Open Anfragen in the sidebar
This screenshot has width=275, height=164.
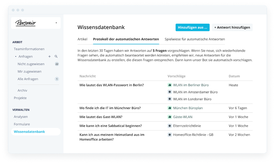click(x=26, y=57)
